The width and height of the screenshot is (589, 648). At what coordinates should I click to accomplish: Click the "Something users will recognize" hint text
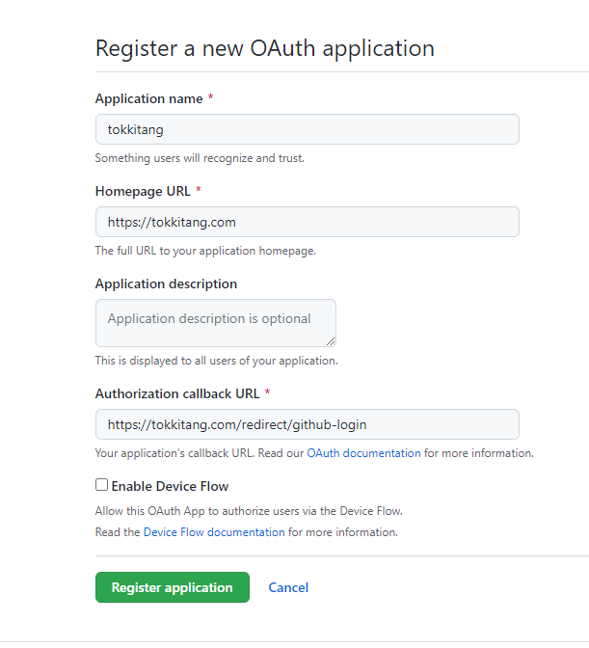[200, 158]
